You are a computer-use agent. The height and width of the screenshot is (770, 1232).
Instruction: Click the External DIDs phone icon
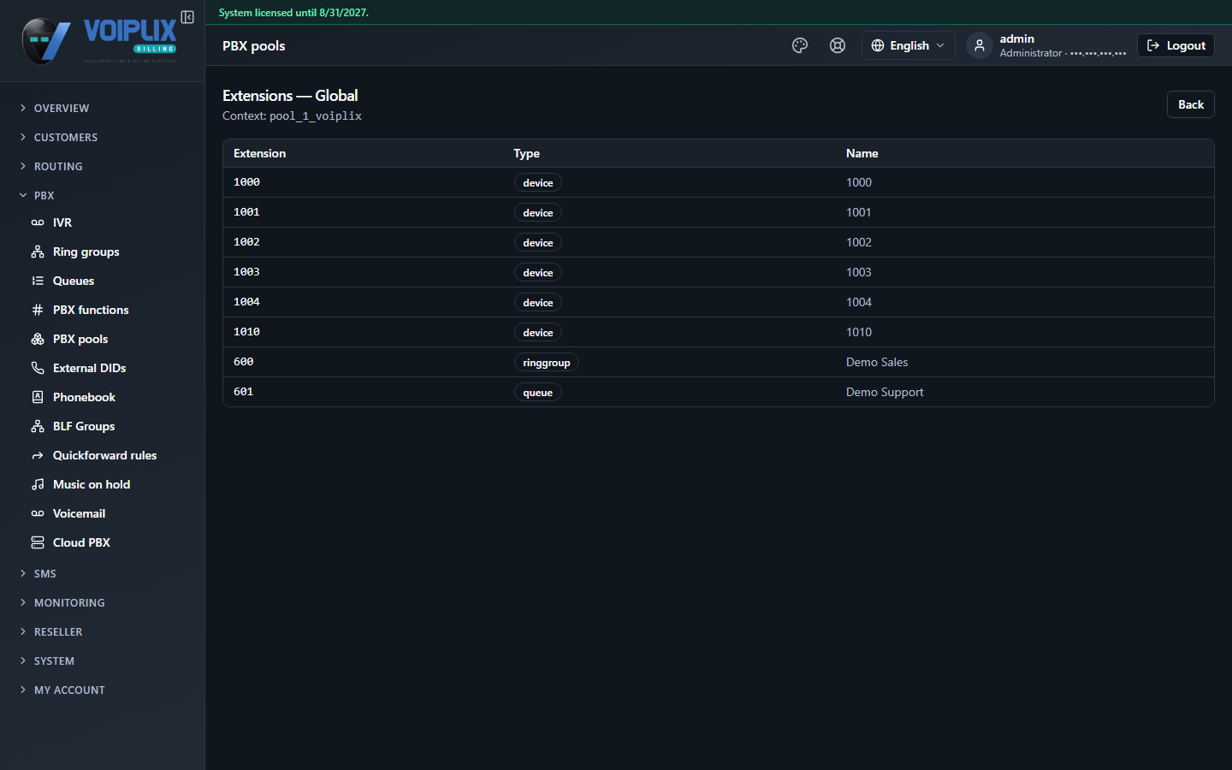click(38, 368)
